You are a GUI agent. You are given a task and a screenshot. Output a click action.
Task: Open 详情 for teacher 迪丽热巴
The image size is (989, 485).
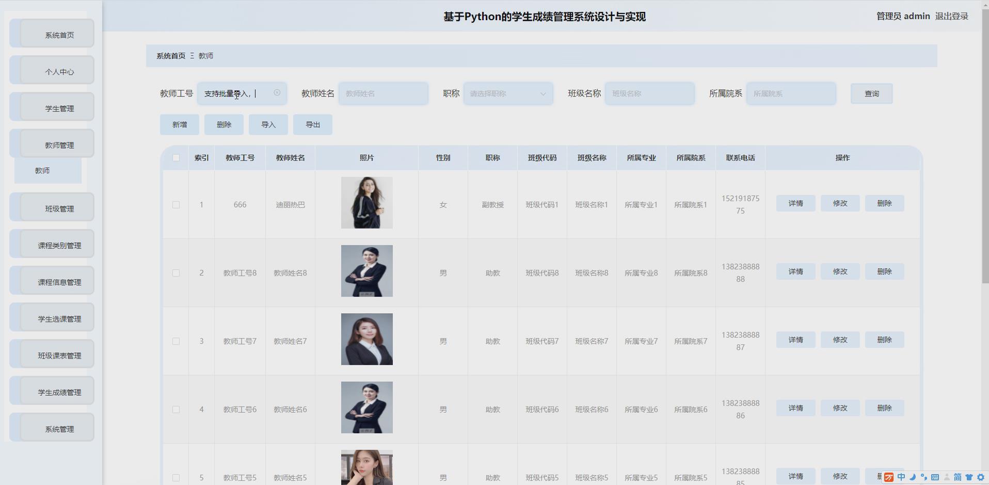pyautogui.click(x=795, y=203)
